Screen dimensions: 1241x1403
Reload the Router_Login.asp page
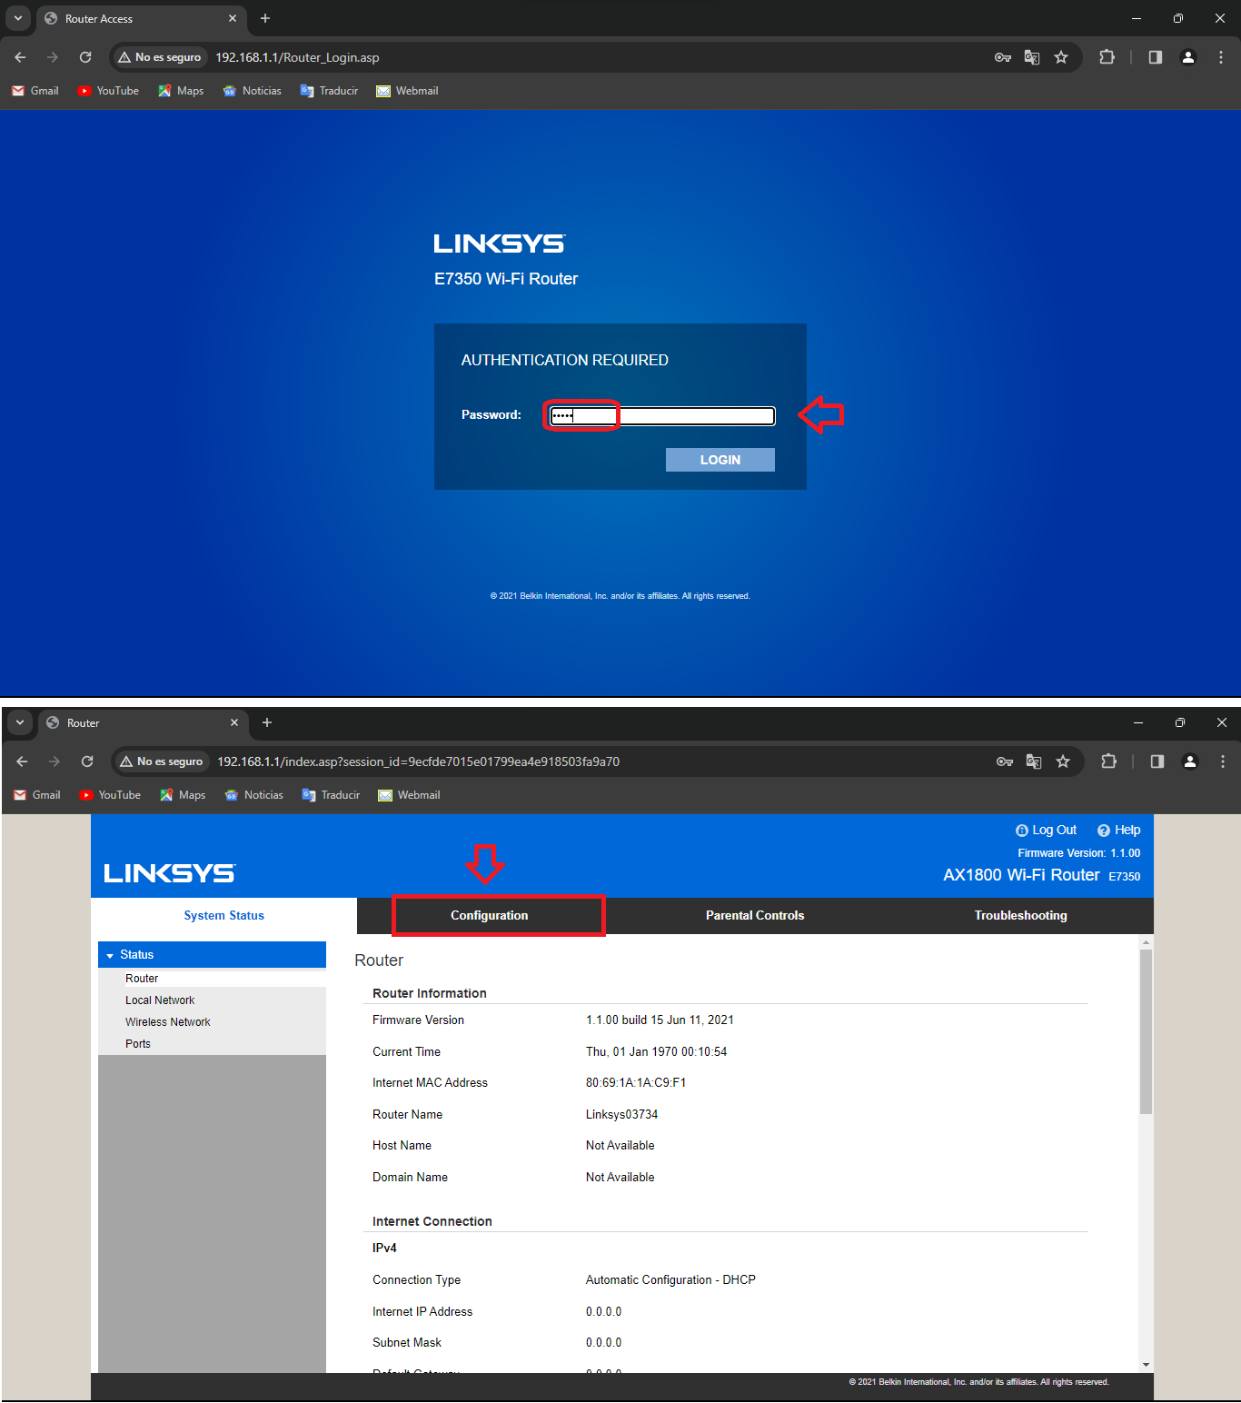[x=85, y=57]
